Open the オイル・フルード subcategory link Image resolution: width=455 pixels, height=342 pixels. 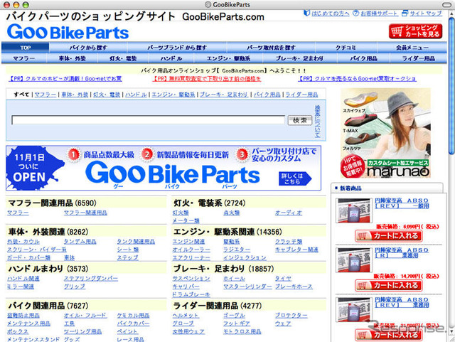tap(85, 315)
